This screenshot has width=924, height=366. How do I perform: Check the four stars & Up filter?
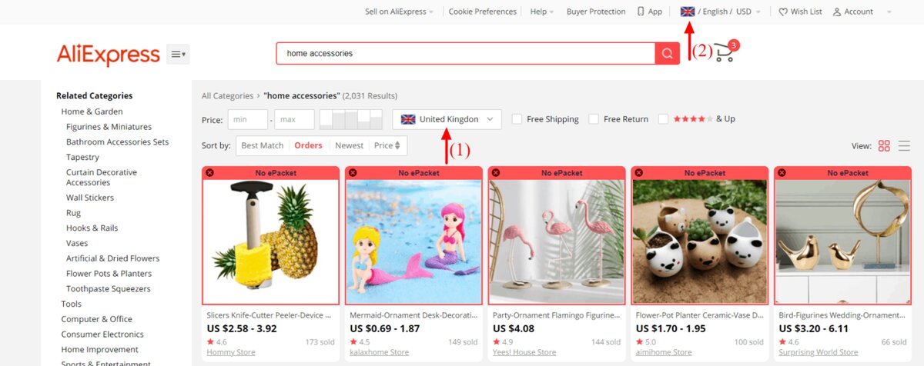coord(664,119)
